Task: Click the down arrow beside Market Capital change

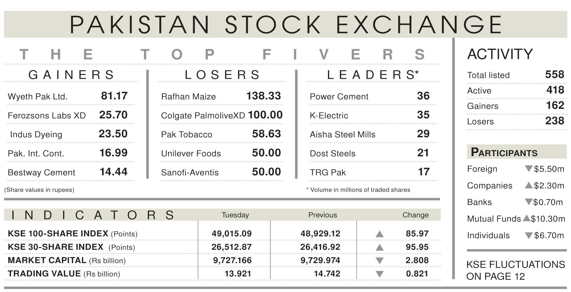Action: point(380,261)
